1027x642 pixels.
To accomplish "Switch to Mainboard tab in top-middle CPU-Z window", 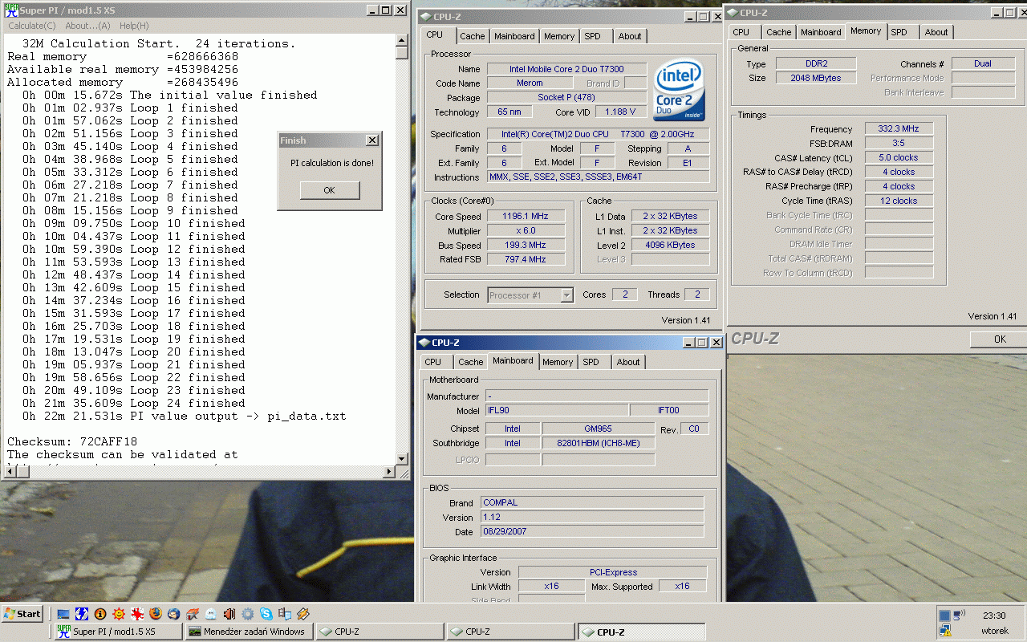I will pyautogui.click(x=514, y=36).
